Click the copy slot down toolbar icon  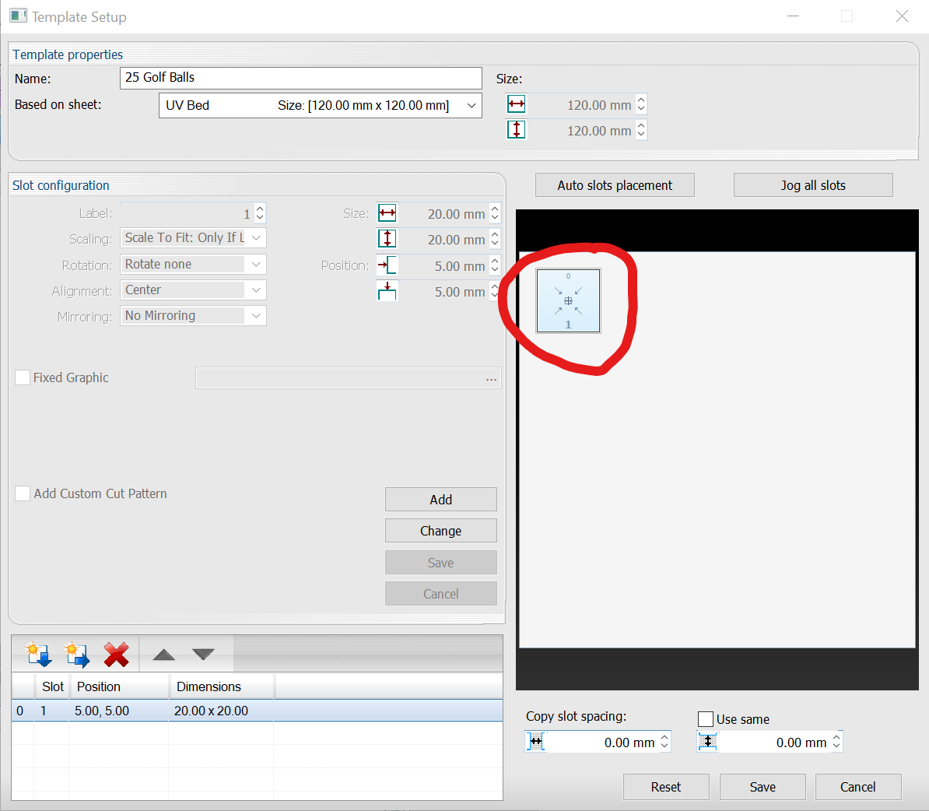38,654
